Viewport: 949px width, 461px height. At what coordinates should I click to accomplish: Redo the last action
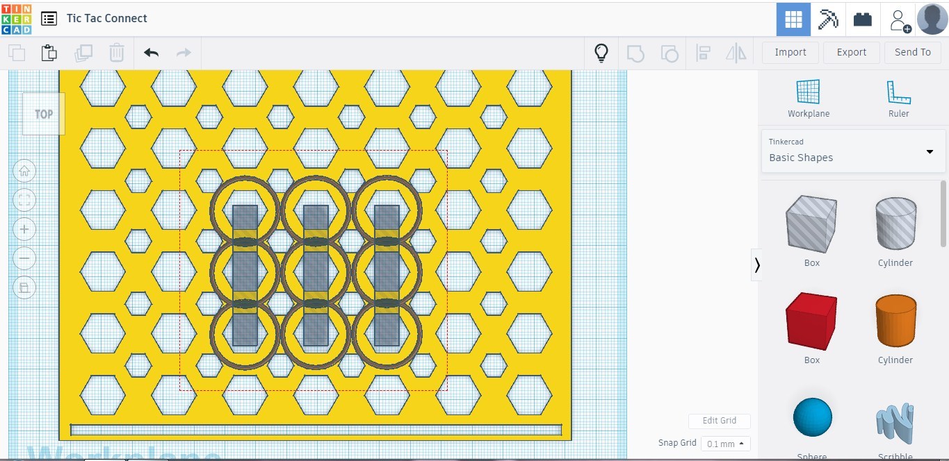point(184,53)
